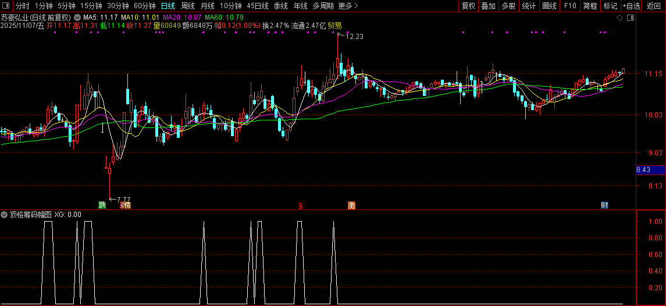
Task: Open the 统计 statistics button
Action: point(529,6)
